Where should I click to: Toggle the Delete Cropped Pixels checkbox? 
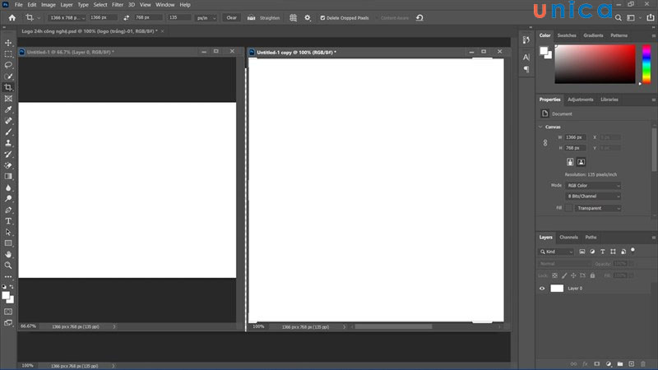(x=322, y=17)
